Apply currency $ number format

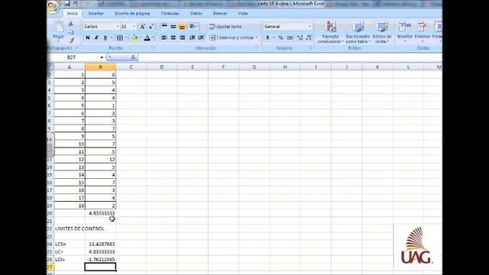point(267,37)
